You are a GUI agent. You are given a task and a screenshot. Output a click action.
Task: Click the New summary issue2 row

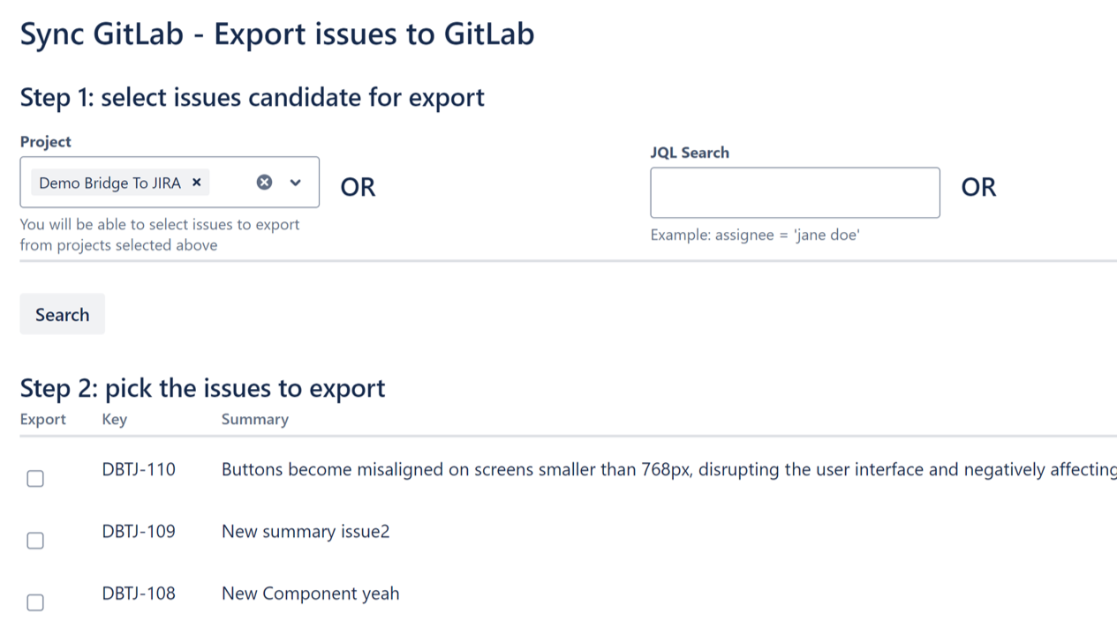(x=306, y=531)
